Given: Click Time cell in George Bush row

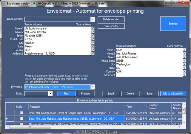Looking at the screenshot, I should (136, 113).
